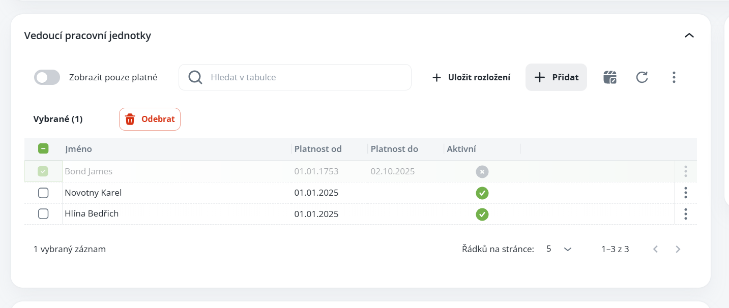This screenshot has width=729, height=308.
Task: Sort by the 'Jméno' column header
Action: (x=79, y=149)
